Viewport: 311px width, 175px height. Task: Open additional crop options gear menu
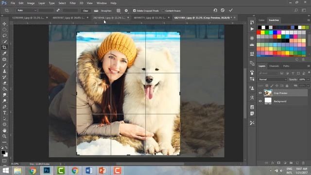(126, 11)
